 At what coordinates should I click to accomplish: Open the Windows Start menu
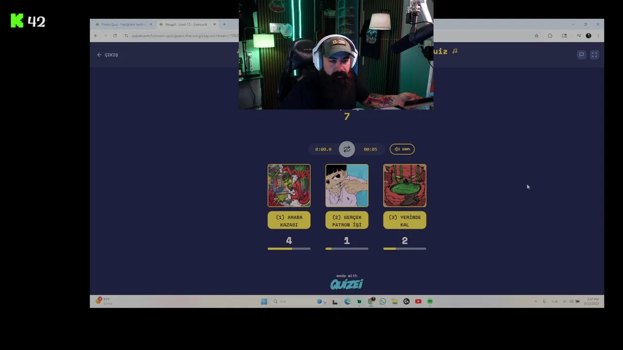pyautogui.click(x=264, y=301)
